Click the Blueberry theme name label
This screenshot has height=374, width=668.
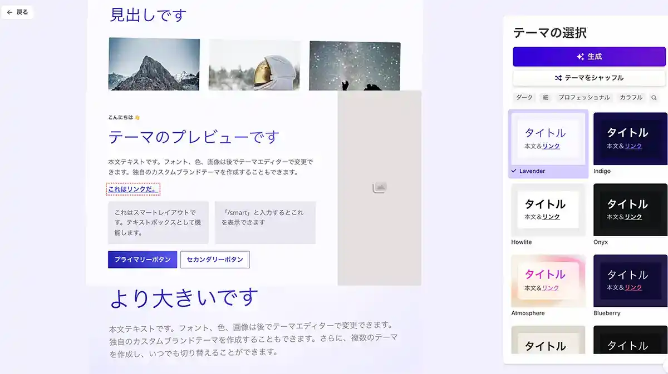tap(607, 313)
